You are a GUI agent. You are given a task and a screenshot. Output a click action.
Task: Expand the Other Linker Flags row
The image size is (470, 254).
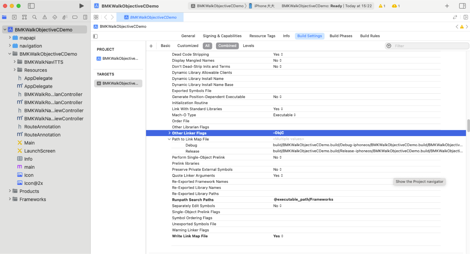click(x=169, y=133)
